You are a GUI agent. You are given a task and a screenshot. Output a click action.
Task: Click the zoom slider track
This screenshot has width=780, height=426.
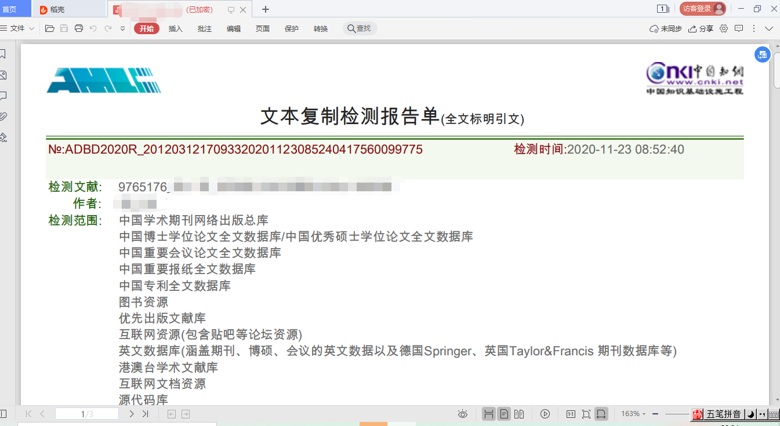tap(677, 414)
